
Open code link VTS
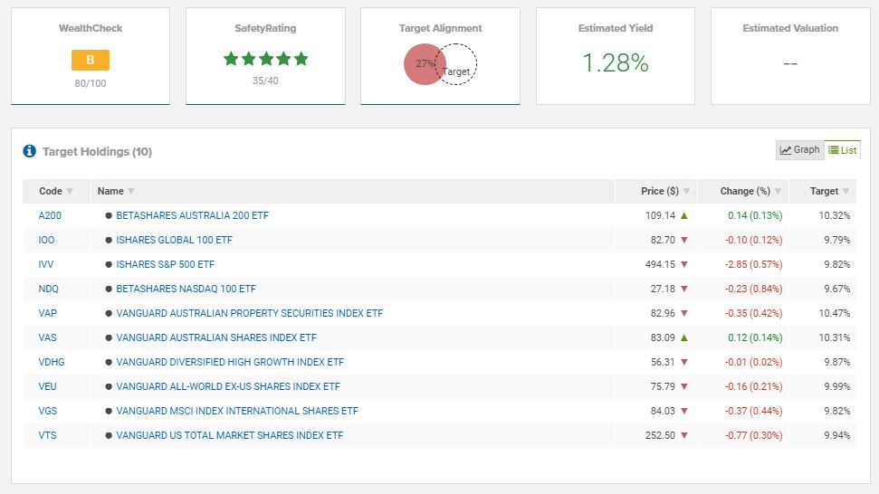pyautogui.click(x=47, y=435)
